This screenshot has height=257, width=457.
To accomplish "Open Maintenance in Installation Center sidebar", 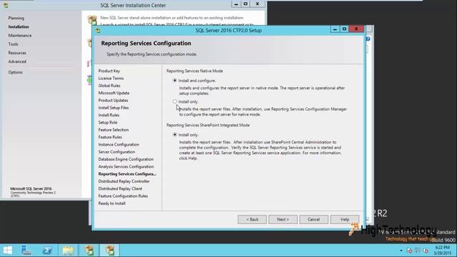I will 20,36.
